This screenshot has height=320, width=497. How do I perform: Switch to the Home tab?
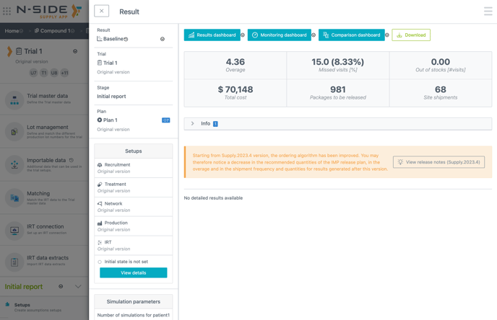[x=12, y=31]
